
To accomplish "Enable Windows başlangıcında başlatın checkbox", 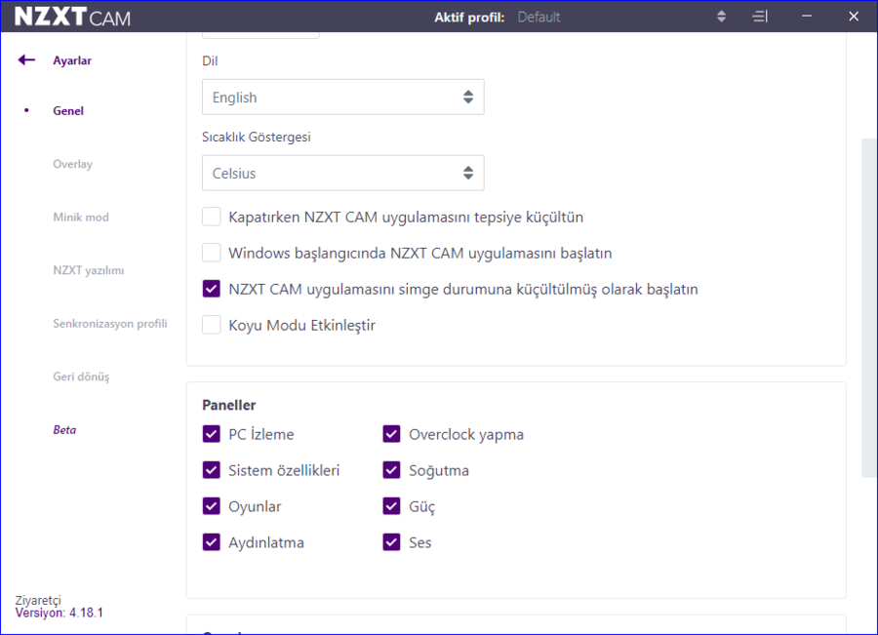I will 212,254.
